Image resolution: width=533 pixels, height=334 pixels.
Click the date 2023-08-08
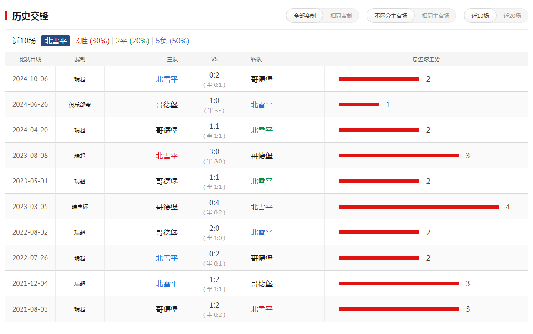(x=30, y=156)
